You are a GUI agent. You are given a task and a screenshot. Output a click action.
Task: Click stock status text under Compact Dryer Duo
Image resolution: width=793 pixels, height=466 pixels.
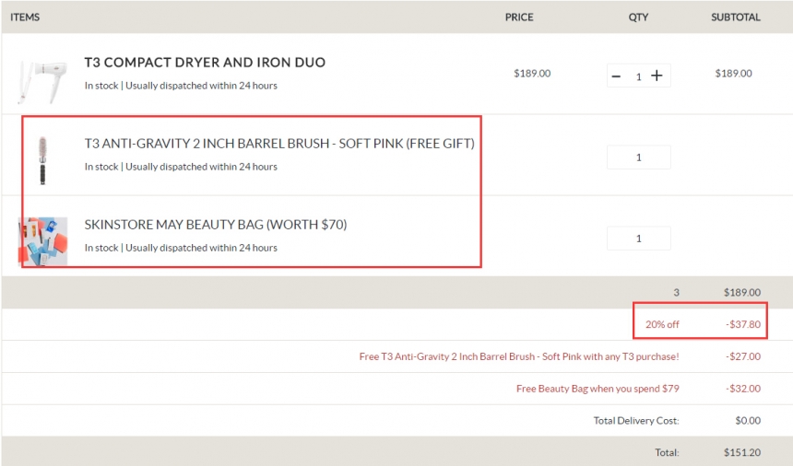[x=181, y=86]
